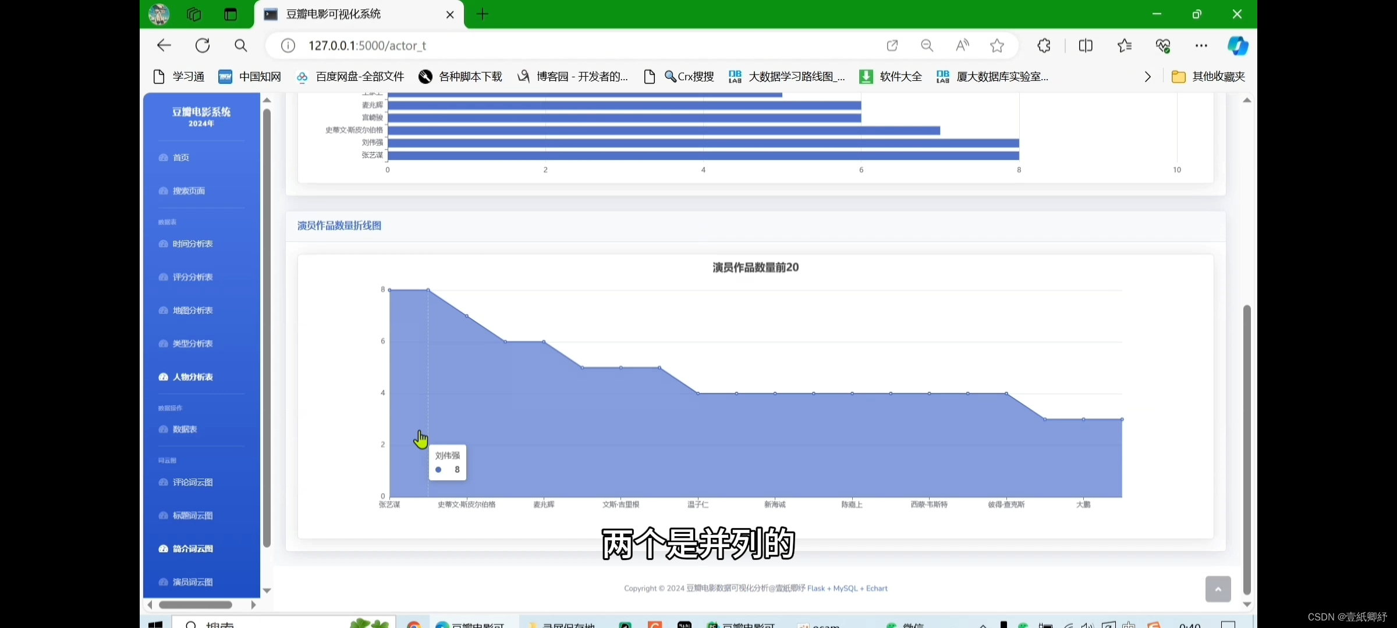This screenshot has height=628, width=1397.
Task: Click the Flask + MySQL + Echart footer link
Action: [848, 588]
